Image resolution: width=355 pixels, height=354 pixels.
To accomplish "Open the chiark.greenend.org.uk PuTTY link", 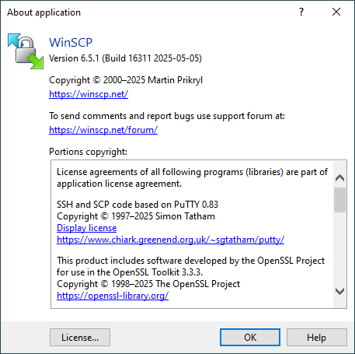I will 170,240.
